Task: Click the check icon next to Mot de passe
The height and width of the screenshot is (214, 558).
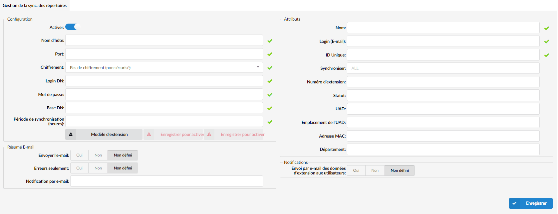Action: [270, 95]
